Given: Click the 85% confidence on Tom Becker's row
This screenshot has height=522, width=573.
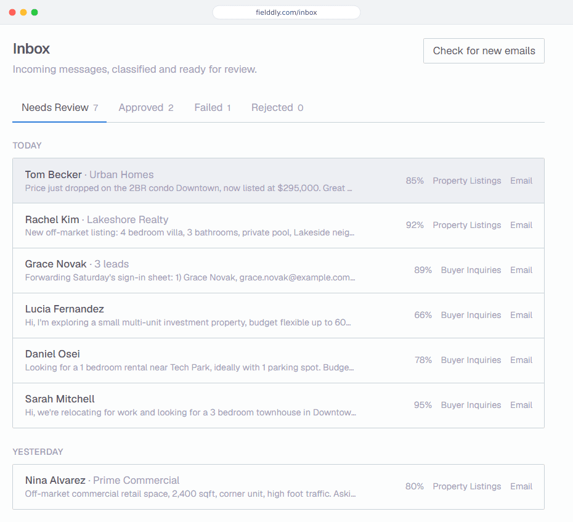Looking at the screenshot, I should tap(415, 181).
